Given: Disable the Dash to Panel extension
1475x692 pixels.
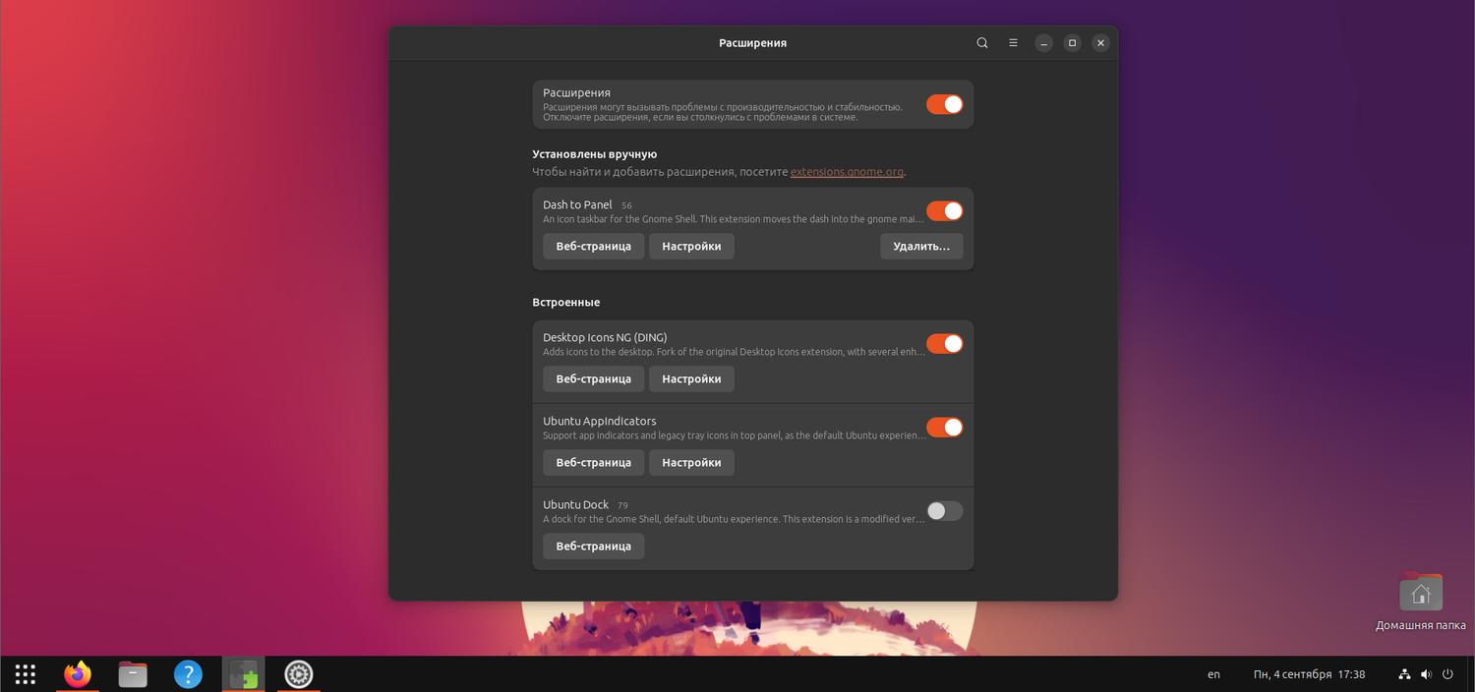Looking at the screenshot, I should (944, 210).
